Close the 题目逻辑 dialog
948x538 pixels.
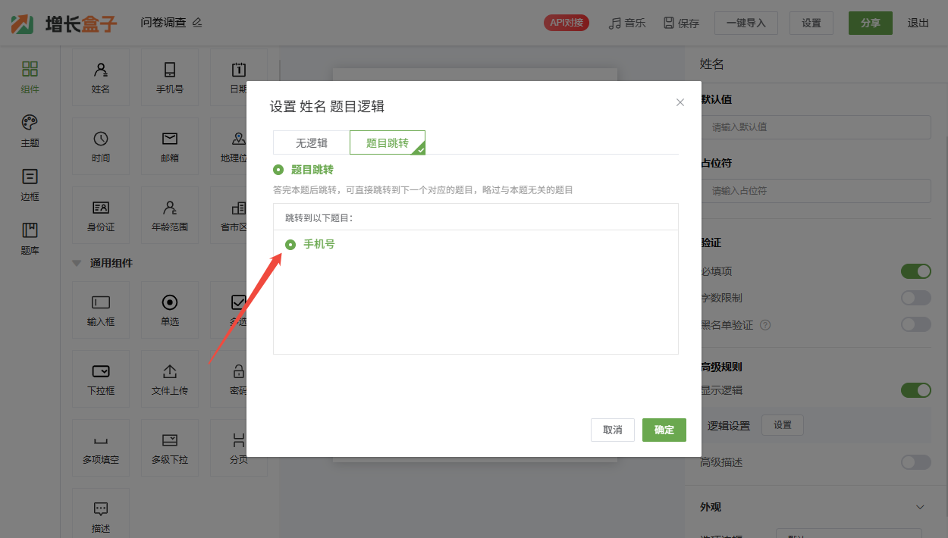(x=680, y=102)
